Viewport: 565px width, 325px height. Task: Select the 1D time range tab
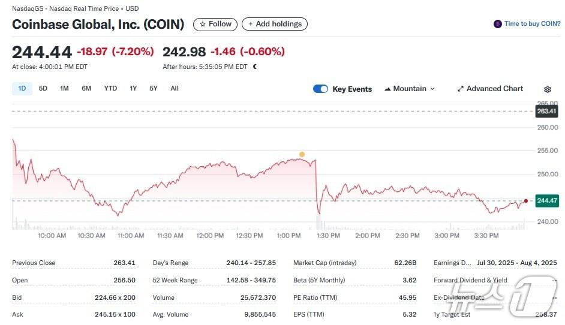22,88
